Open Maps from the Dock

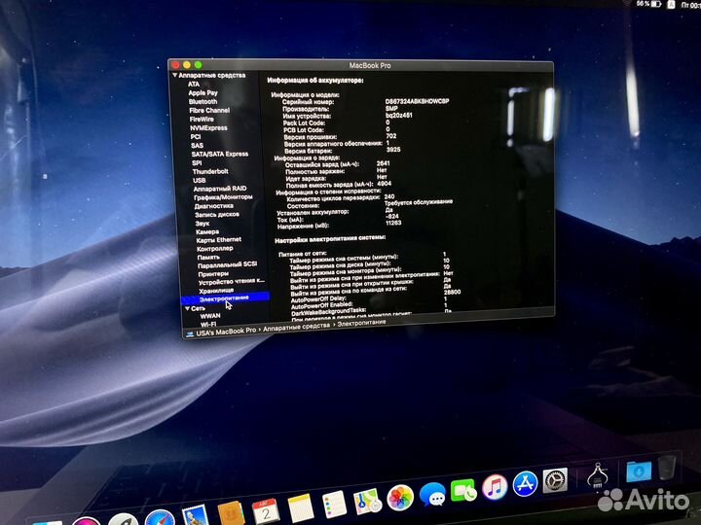(x=367, y=501)
